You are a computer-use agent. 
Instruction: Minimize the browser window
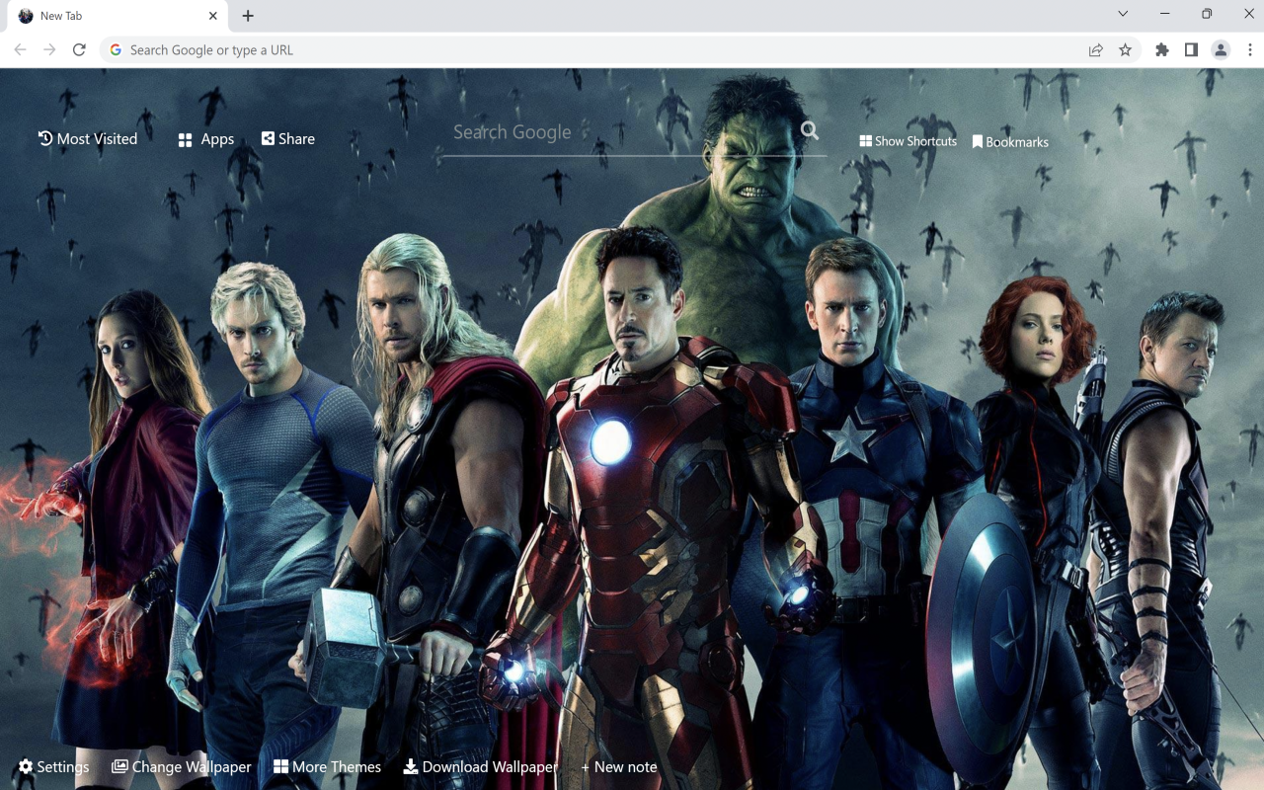tap(1165, 14)
